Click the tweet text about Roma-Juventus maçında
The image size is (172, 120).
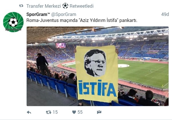(82, 21)
